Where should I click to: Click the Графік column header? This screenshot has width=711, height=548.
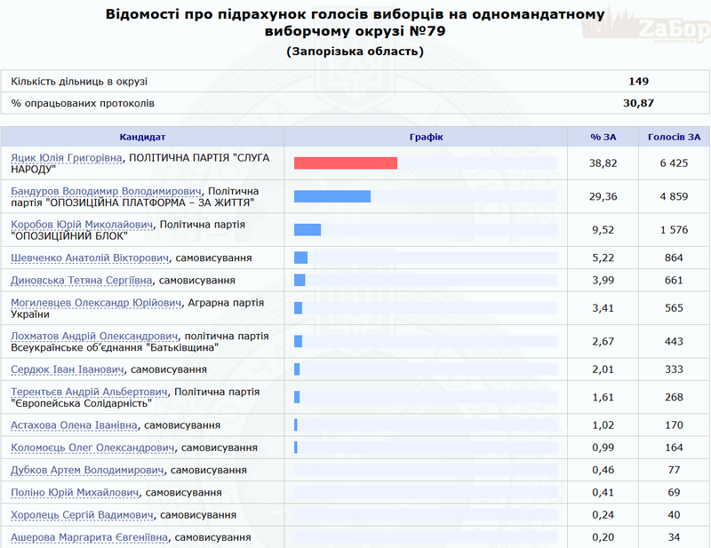426,136
